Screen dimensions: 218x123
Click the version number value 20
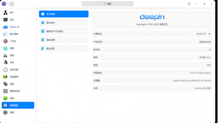pos(210,49)
